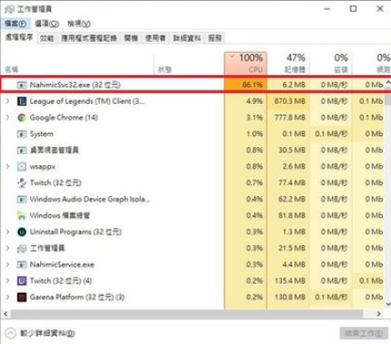Click the 86.1% CPU value
Viewport: 391px width, 344px height.
tap(252, 85)
